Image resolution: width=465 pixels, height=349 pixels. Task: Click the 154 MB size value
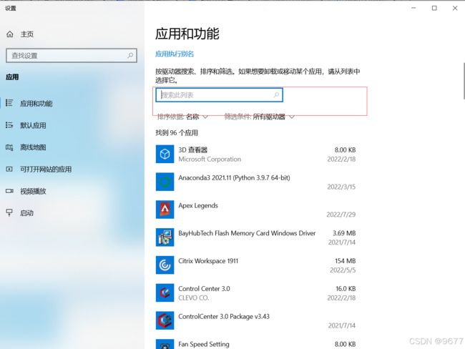(346, 261)
